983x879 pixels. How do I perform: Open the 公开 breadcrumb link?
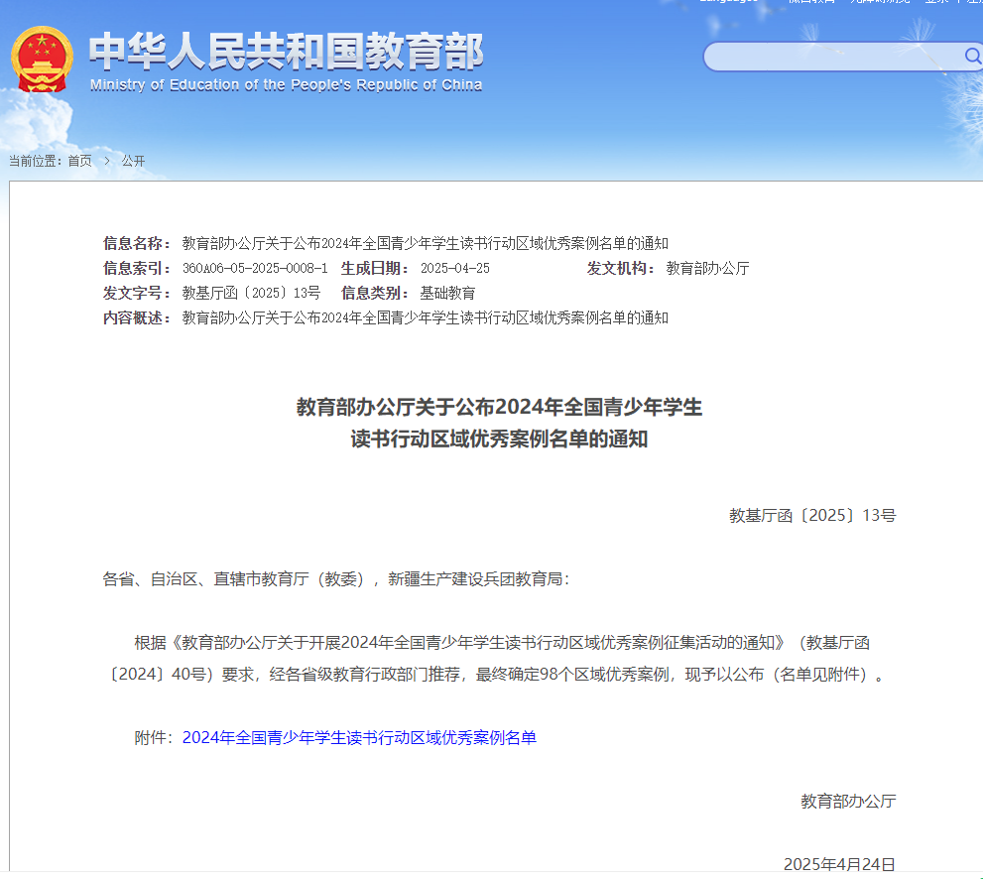[x=133, y=161]
